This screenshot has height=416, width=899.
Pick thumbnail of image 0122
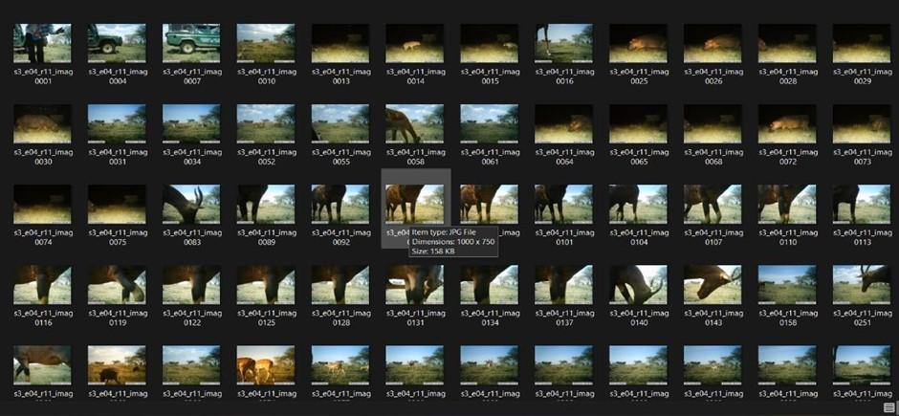[x=191, y=285]
